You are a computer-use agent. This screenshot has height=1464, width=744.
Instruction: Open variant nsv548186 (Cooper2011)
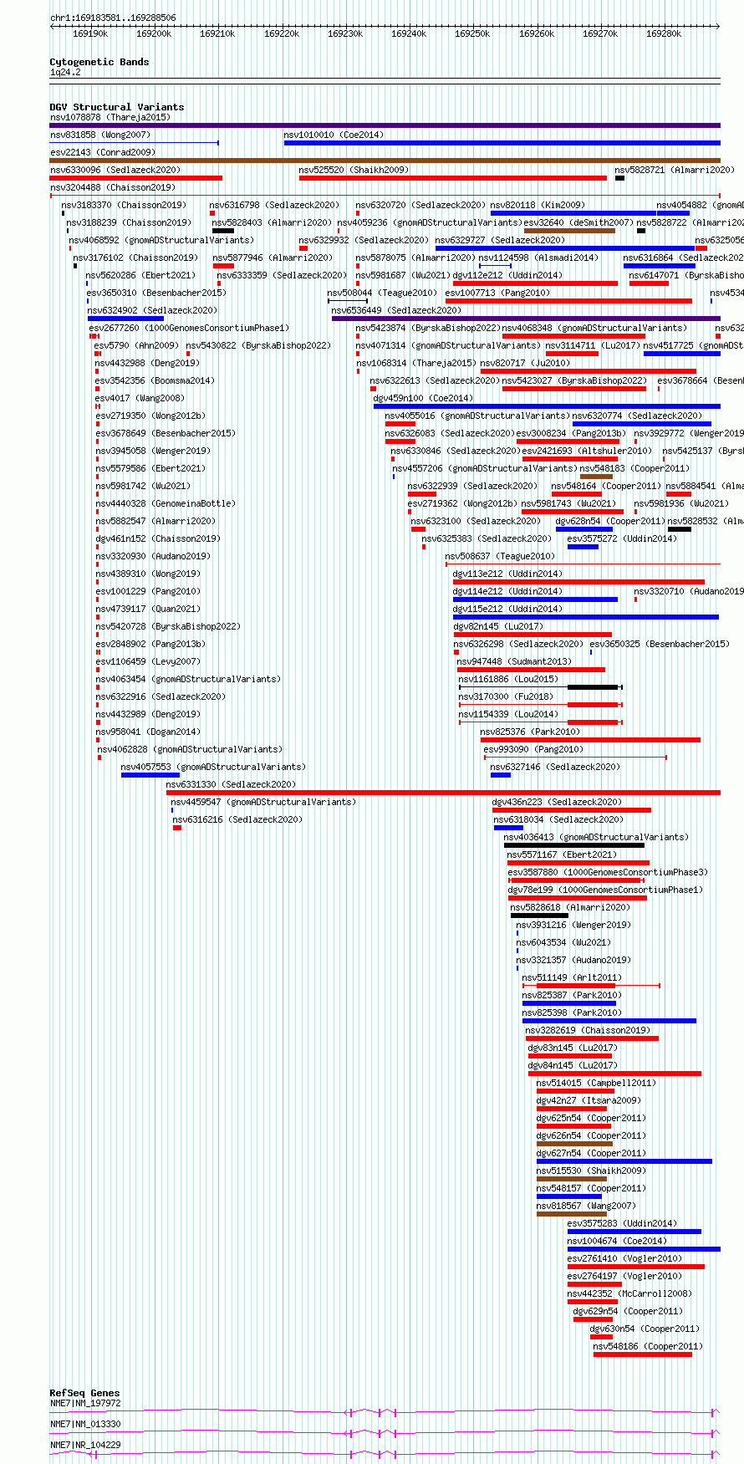648,1346
